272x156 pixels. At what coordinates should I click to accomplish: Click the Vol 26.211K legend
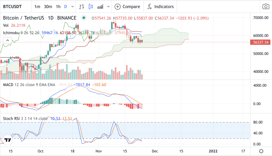(14, 25)
